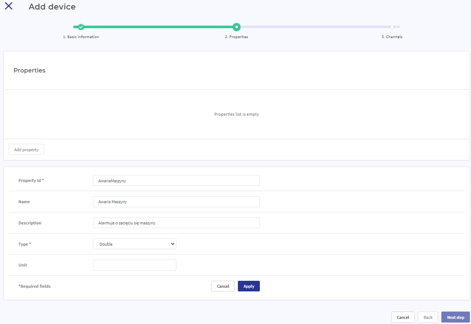This screenshot has height=324, width=471.
Task: Click the Properties section heading
Action: [x=30, y=70]
